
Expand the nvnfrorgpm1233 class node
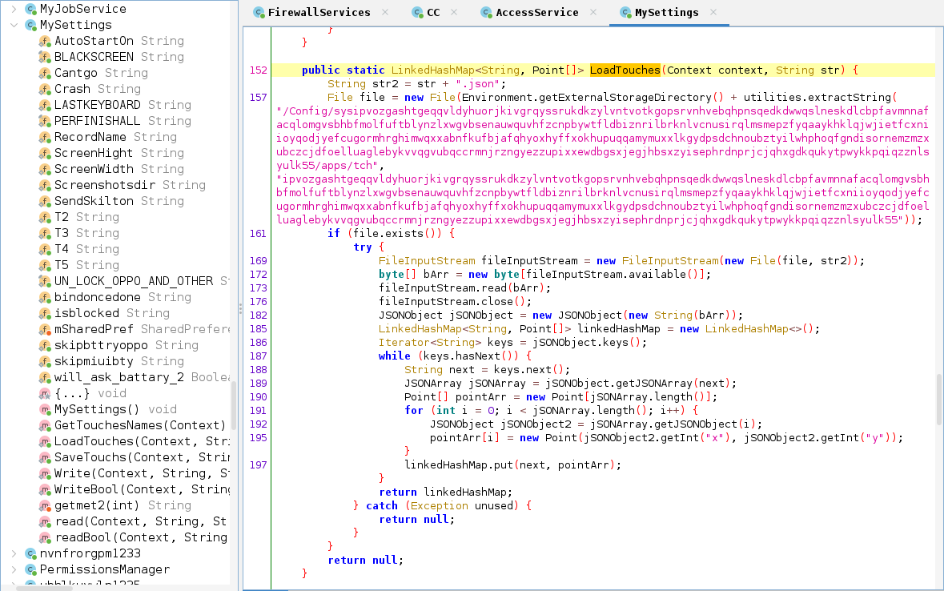pyautogui.click(x=14, y=553)
